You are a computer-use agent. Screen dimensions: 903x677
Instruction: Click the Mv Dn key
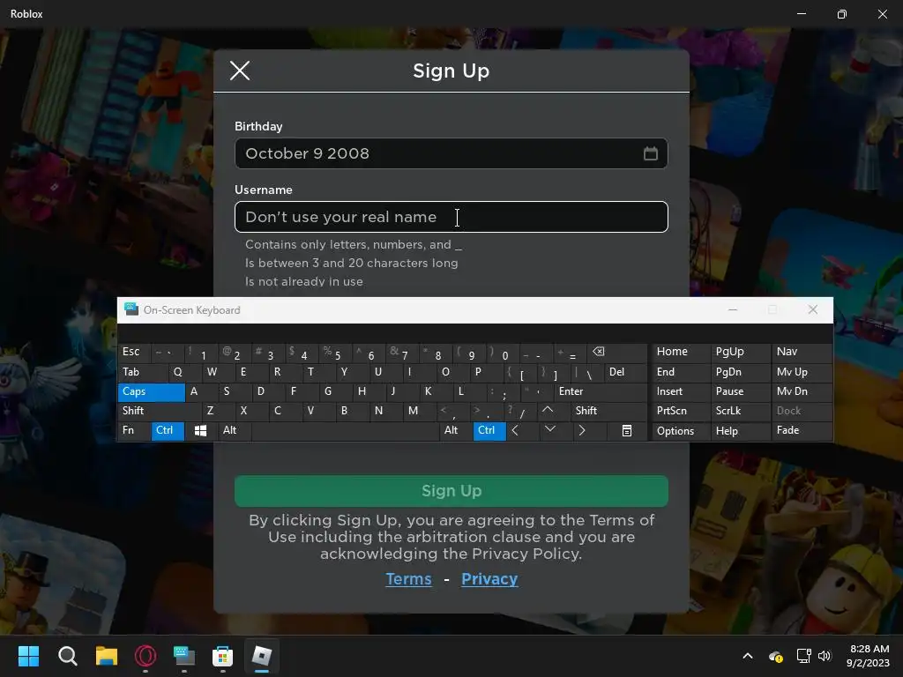[802, 391]
